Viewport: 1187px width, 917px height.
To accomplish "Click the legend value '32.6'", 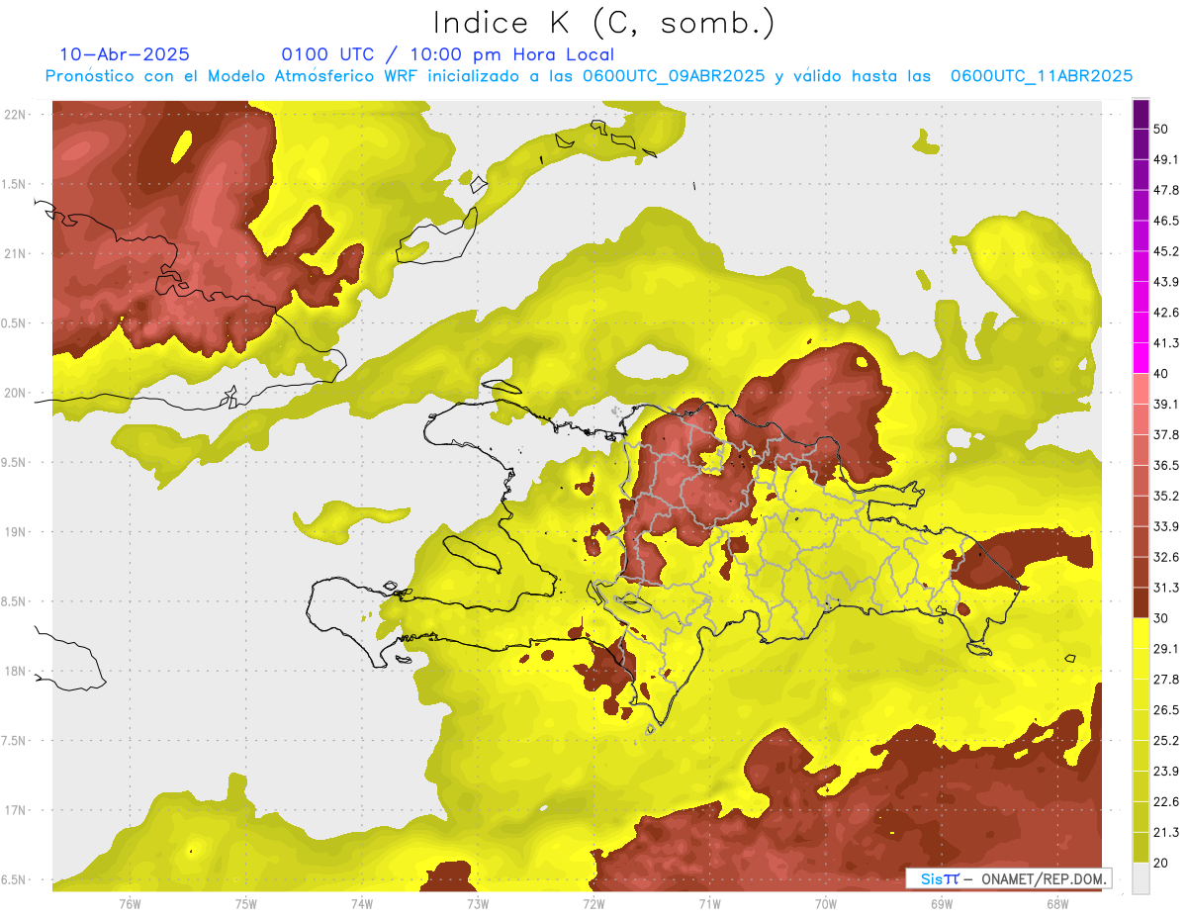I will pyautogui.click(x=1166, y=557).
